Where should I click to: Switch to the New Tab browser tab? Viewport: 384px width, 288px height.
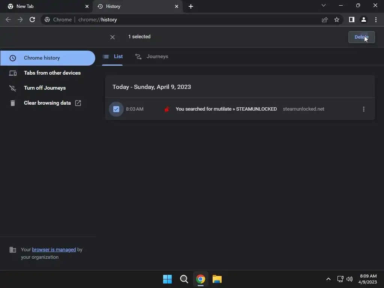coord(46,6)
